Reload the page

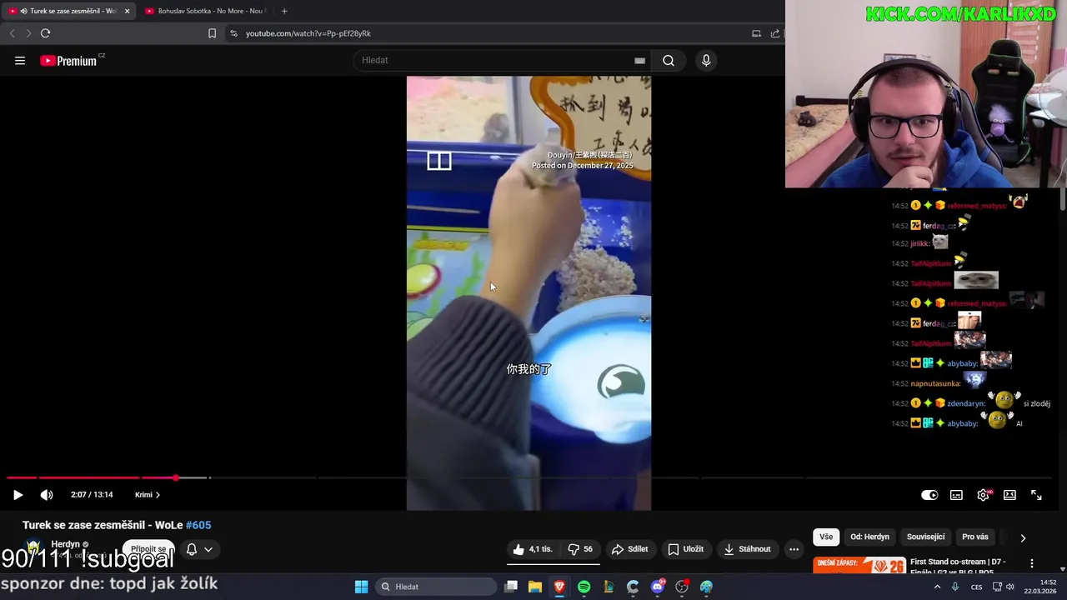[x=45, y=33]
